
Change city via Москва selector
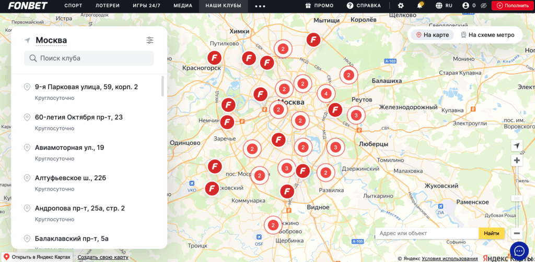(51, 41)
